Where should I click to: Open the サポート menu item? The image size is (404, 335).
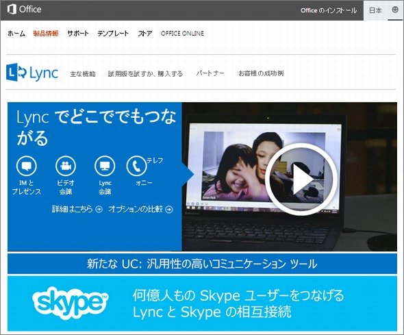click(78, 34)
